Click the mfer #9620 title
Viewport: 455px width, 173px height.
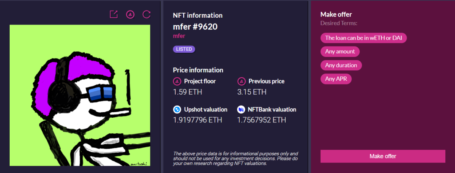195,27
